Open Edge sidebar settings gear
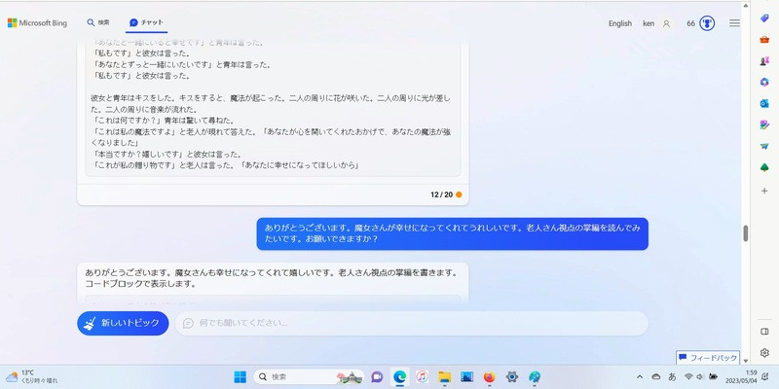Viewport: 779px width, 389px height. [x=765, y=352]
